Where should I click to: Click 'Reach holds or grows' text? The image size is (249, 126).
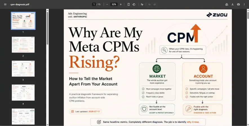coord(155,97)
